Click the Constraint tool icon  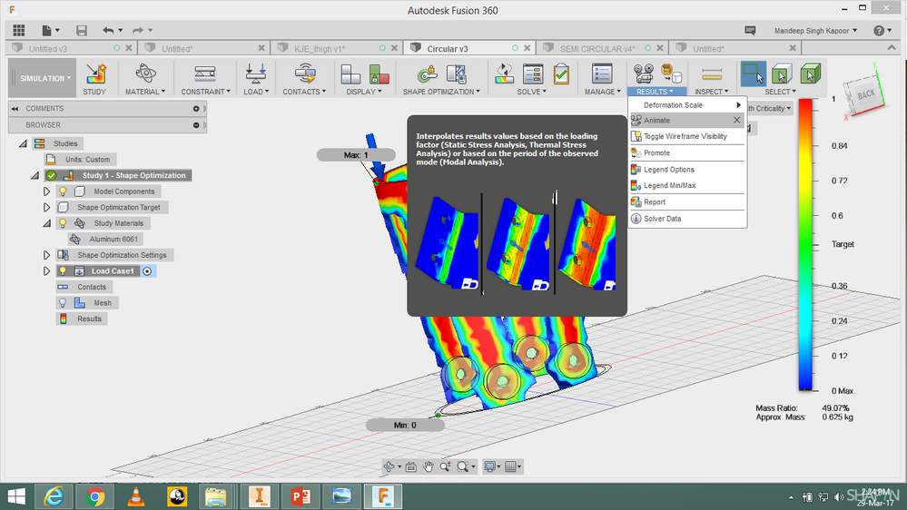pyautogui.click(x=205, y=74)
